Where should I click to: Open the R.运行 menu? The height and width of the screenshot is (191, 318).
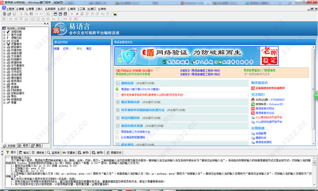tap(61, 8)
